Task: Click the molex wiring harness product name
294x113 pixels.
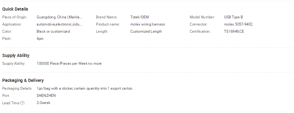Action: (147, 24)
